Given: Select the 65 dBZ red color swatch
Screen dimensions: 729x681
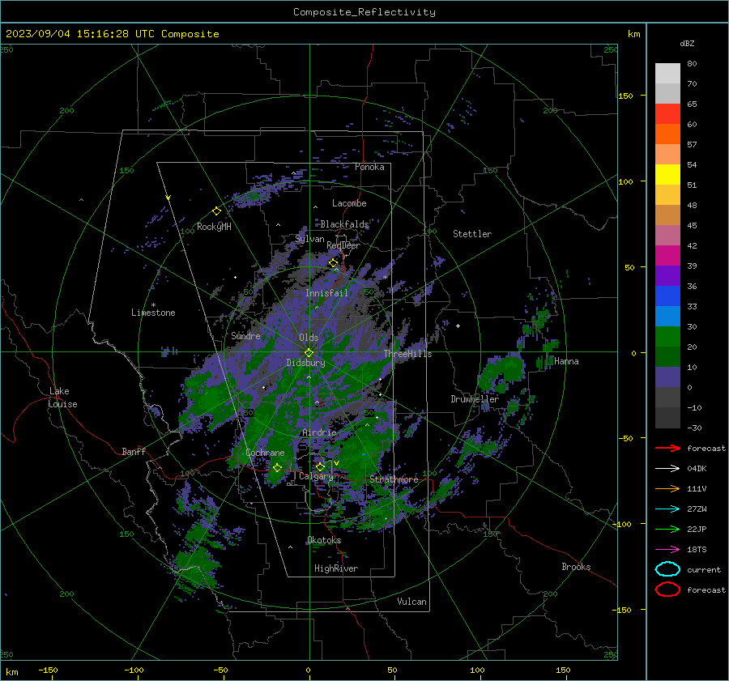Looking at the screenshot, I should click(667, 113).
